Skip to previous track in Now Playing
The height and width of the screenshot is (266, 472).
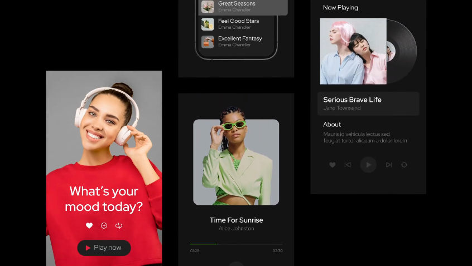coord(348,165)
